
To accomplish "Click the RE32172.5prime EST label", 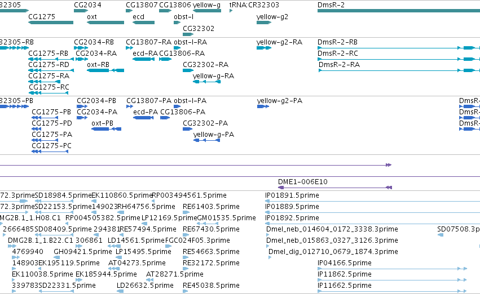I will [211, 262].
